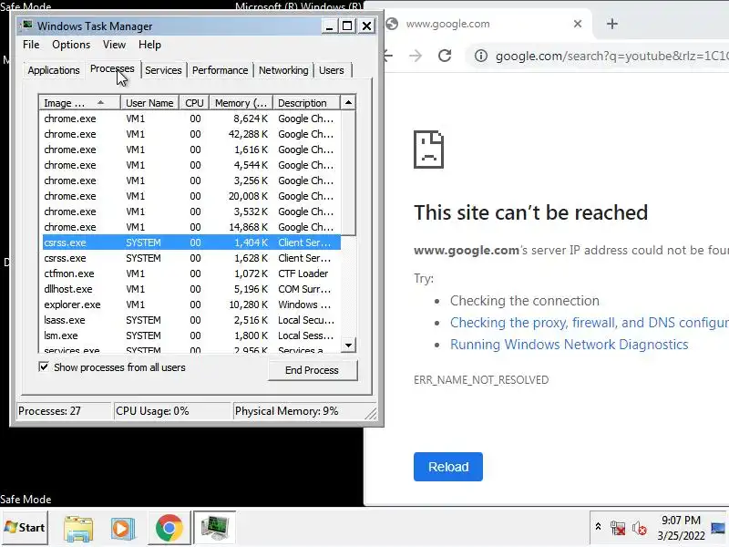The width and height of the screenshot is (729, 547).
Task: Open Task Manager Options menu
Action: pos(71,45)
